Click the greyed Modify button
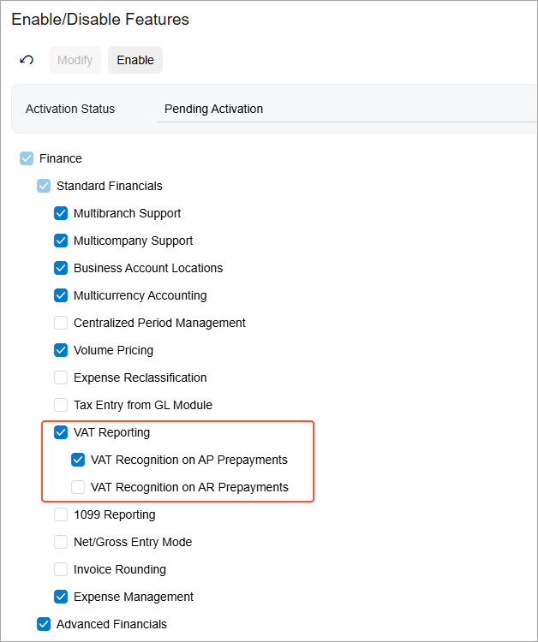The image size is (538, 642). 75,60
